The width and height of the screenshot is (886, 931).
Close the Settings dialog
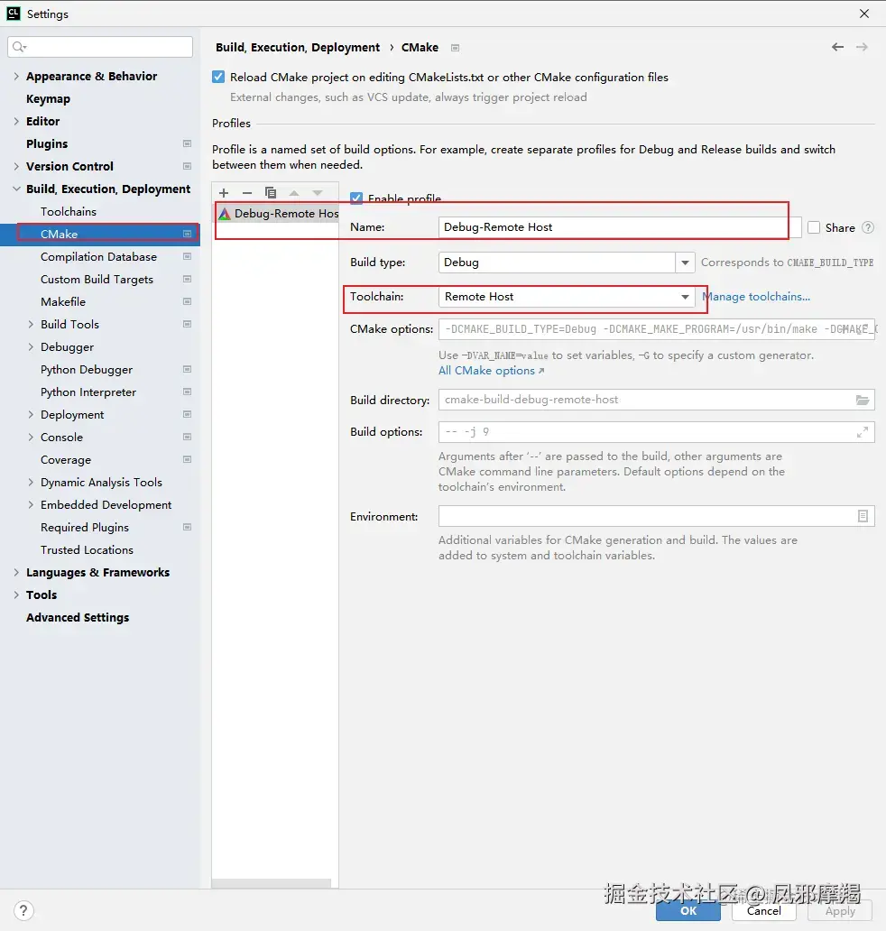pyautogui.click(x=864, y=13)
